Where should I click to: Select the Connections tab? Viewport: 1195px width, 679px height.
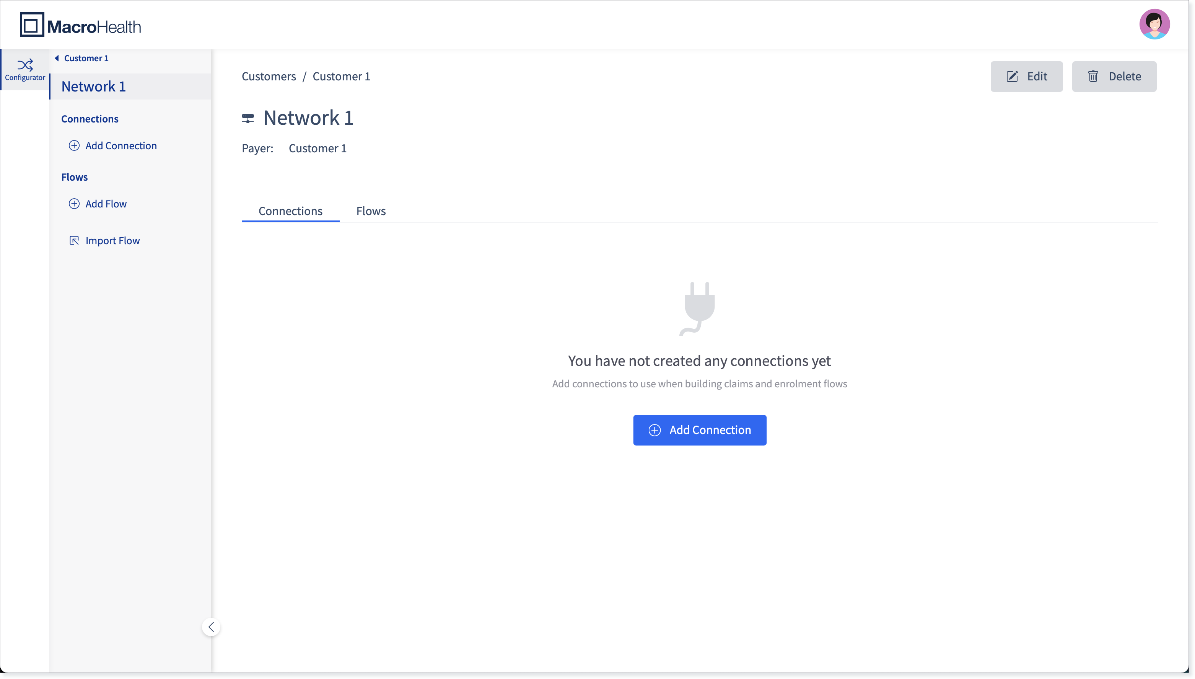click(290, 211)
